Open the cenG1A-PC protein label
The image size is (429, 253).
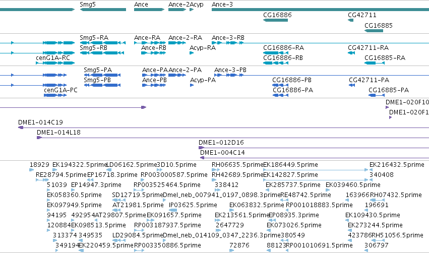60,90
